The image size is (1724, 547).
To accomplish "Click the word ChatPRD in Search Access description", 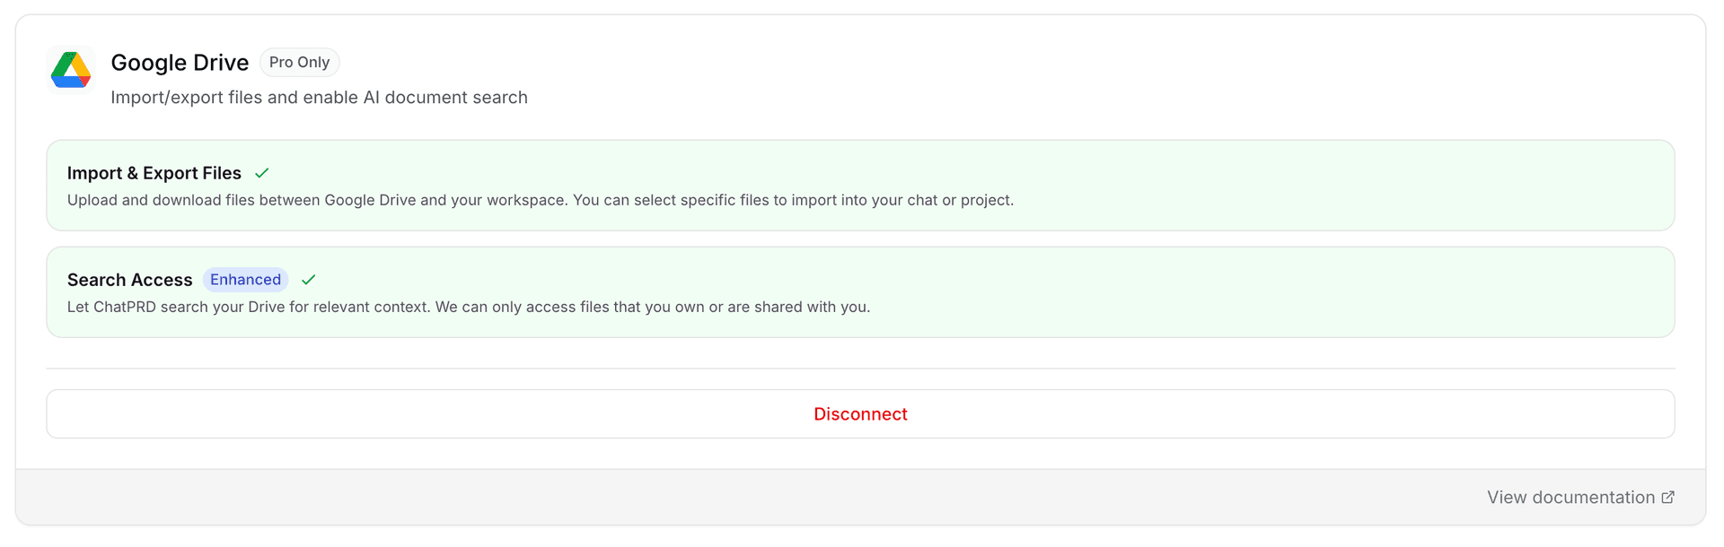I will (125, 307).
